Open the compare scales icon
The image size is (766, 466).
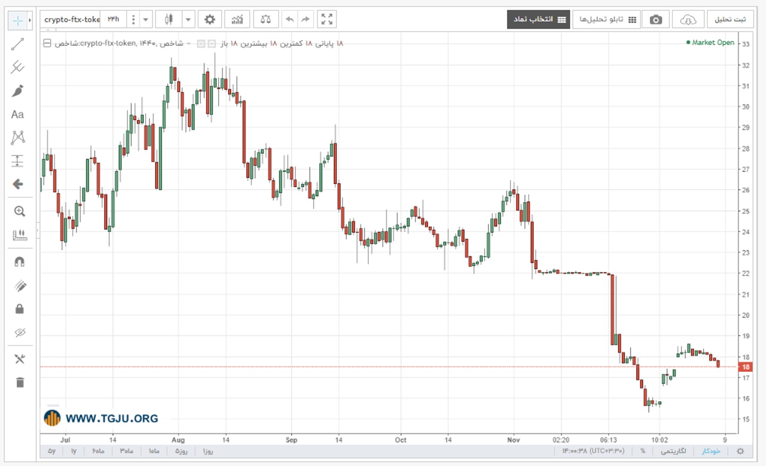(x=266, y=20)
